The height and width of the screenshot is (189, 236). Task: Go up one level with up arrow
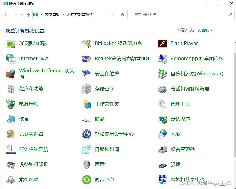(x=28, y=15)
